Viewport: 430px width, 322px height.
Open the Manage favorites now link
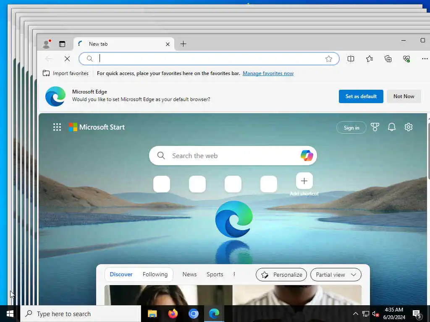[x=268, y=73]
